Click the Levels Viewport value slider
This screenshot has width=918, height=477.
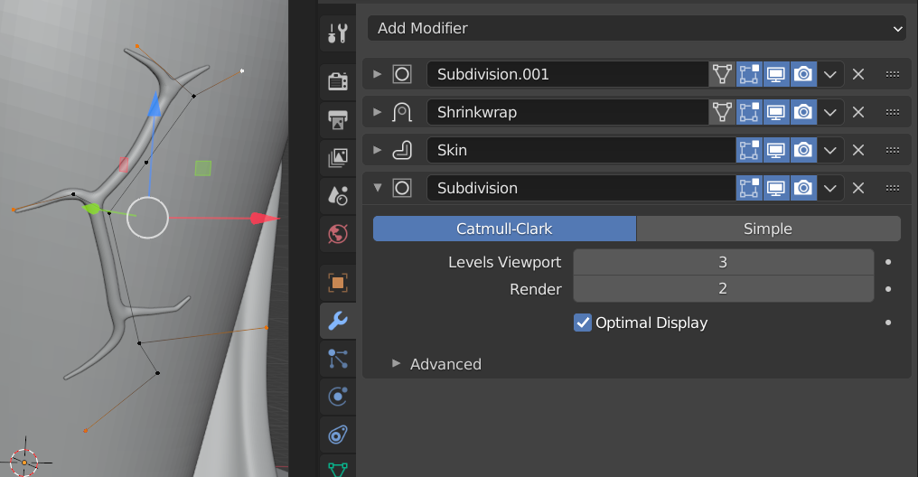pyautogui.click(x=723, y=262)
